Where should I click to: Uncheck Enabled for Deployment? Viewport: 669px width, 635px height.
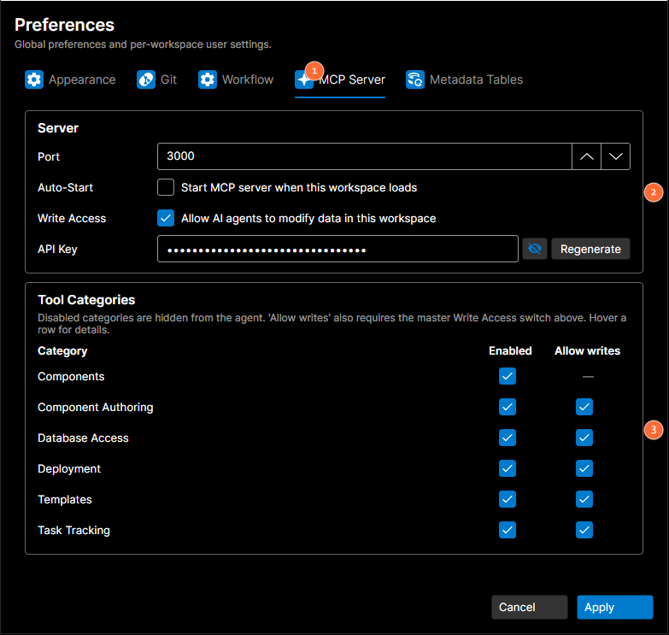pos(508,468)
